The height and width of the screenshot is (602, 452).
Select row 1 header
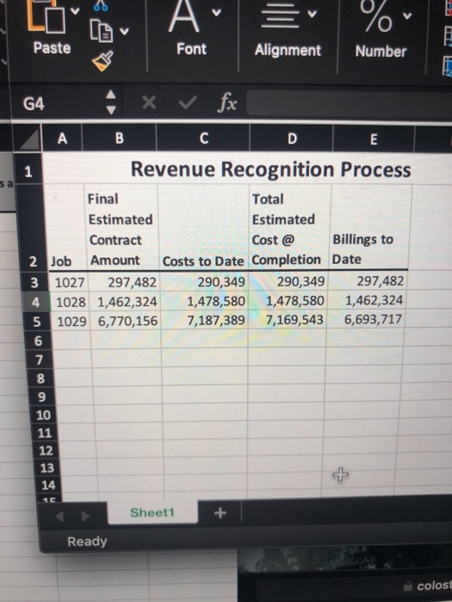click(28, 172)
